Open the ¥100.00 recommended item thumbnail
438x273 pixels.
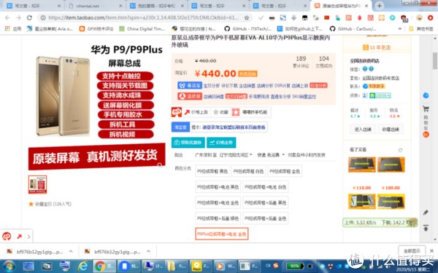pyautogui.click(x=391, y=165)
